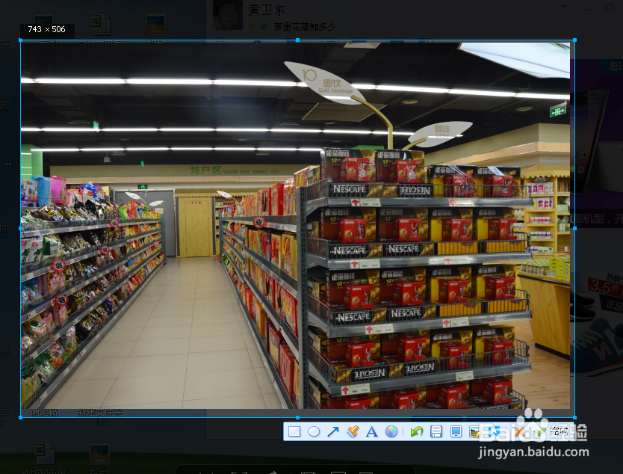Open the color picker circle
This screenshot has width=623, height=474.
(391, 431)
